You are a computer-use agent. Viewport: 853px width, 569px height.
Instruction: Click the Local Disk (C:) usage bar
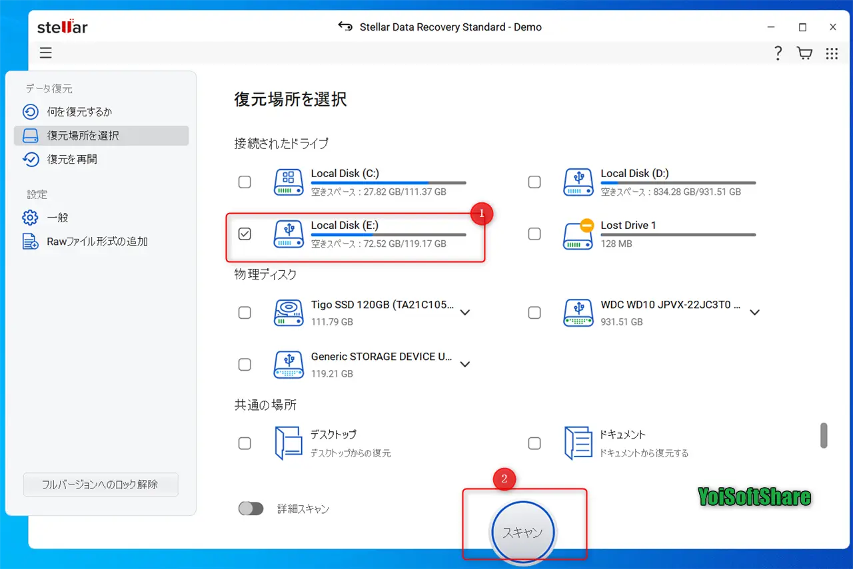389,182
